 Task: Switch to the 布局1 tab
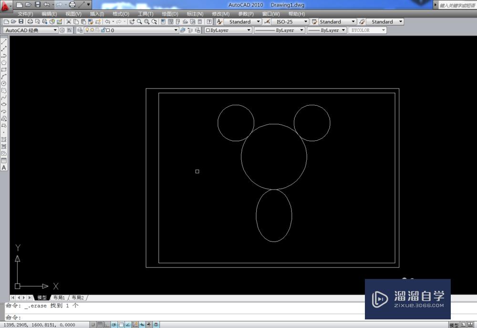(58, 297)
